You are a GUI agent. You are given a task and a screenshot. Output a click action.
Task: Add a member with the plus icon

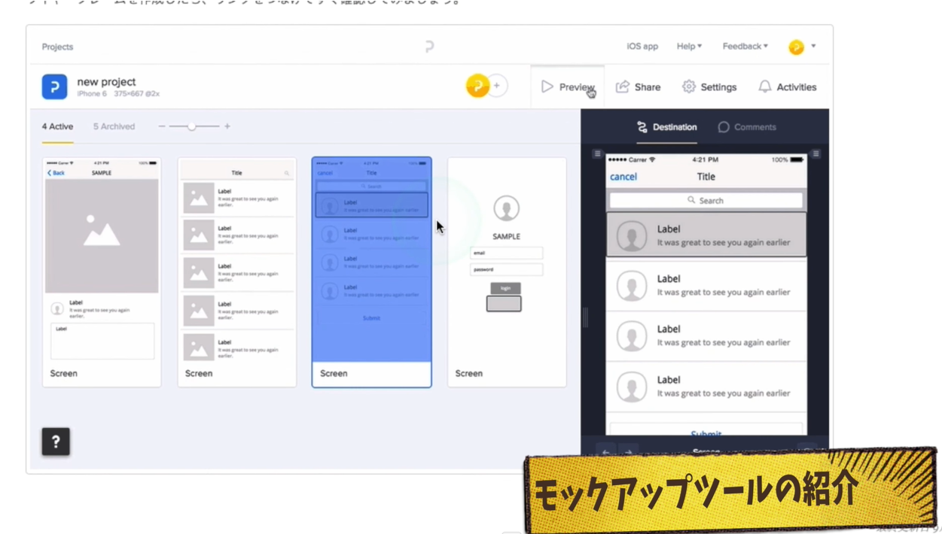(x=497, y=86)
